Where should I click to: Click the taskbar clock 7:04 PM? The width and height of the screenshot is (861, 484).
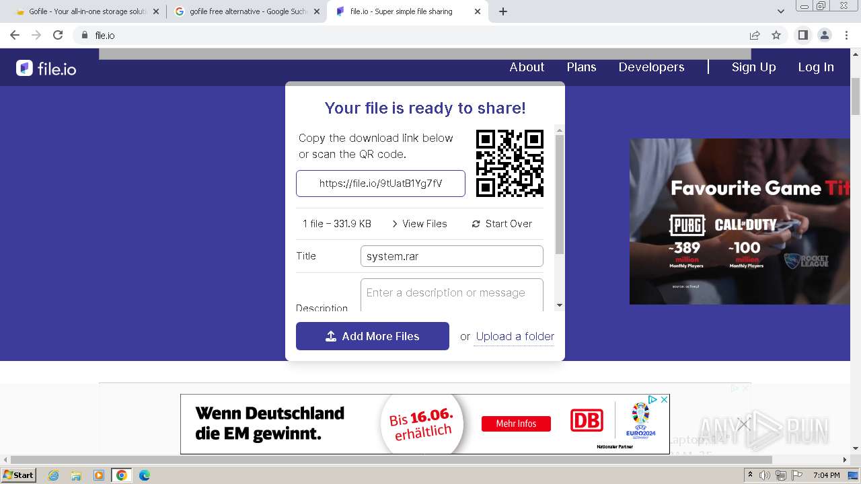[x=826, y=475]
